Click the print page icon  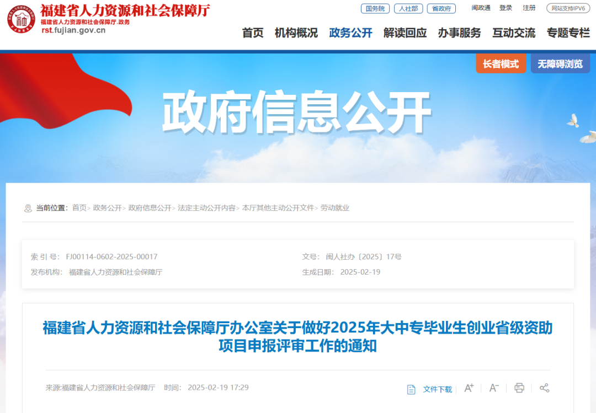click(x=519, y=388)
